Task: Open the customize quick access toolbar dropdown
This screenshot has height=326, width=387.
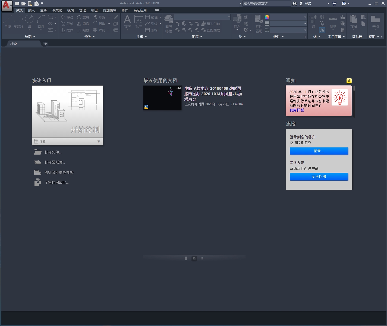Action: click(x=42, y=4)
